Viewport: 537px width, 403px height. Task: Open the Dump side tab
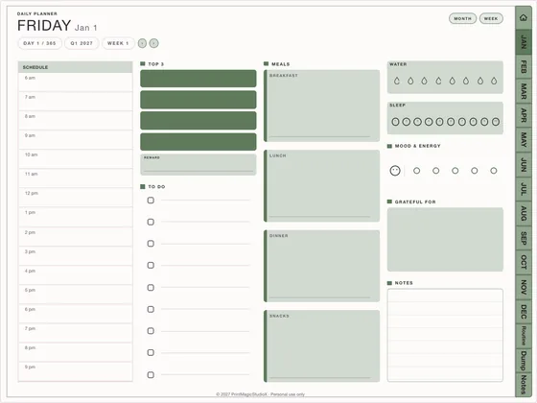click(524, 360)
